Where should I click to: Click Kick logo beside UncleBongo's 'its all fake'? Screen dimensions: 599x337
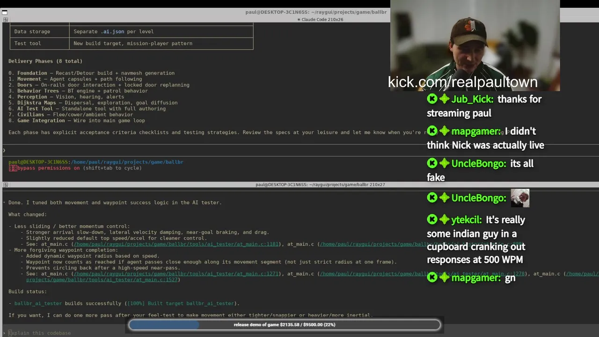click(x=432, y=163)
